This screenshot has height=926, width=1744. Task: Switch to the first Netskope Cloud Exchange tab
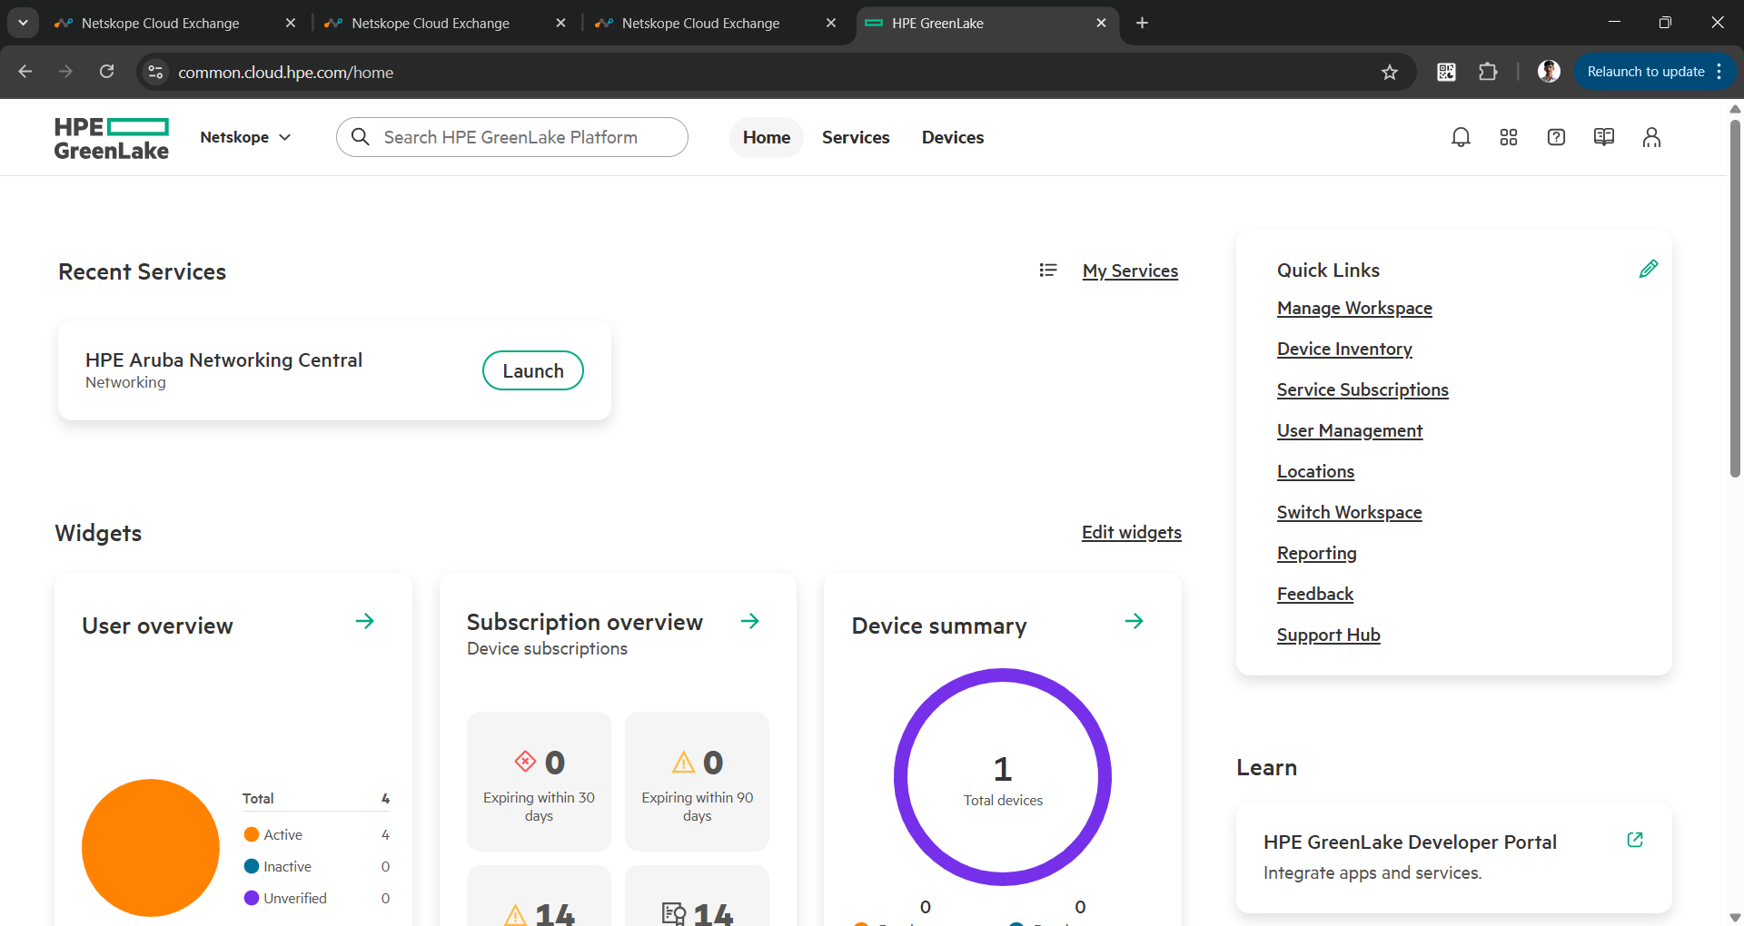[161, 23]
